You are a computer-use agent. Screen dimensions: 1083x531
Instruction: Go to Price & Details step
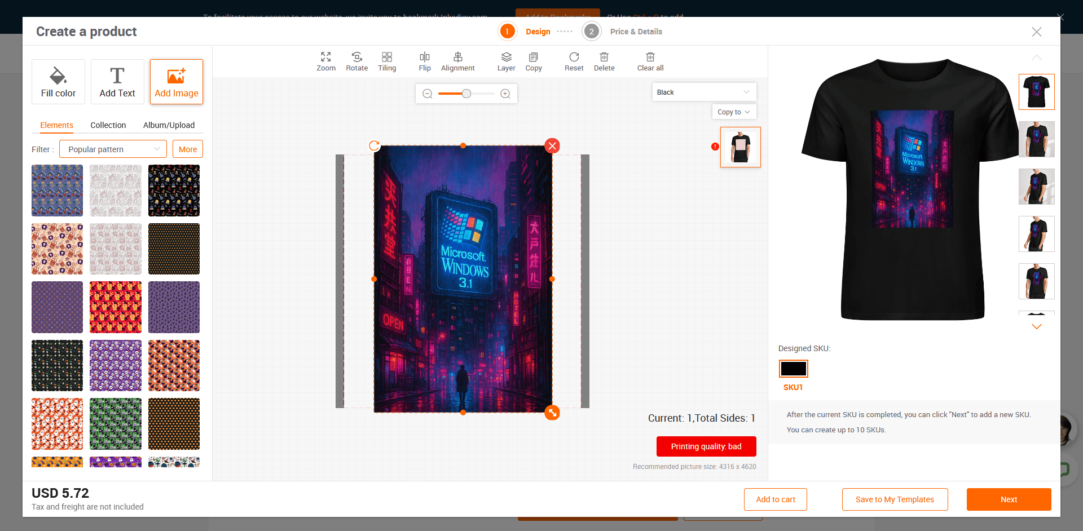point(623,32)
